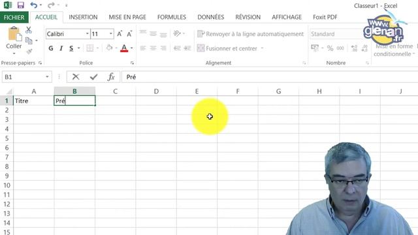Screen dimensions: 418x235
Task: Switch to the DONNÉES tab
Action: (210, 18)
